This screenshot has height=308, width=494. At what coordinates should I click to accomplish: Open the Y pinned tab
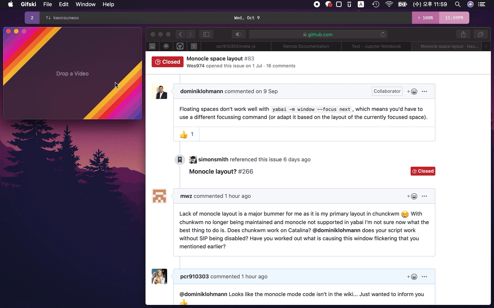coord(194,46)
